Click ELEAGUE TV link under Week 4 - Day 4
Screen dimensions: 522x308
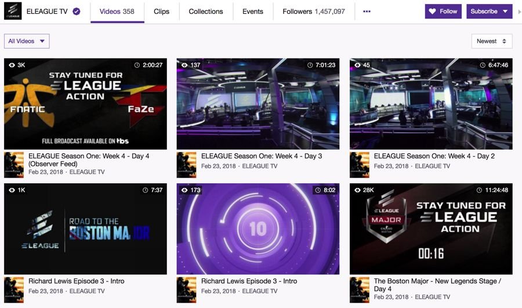click(87, 172)
